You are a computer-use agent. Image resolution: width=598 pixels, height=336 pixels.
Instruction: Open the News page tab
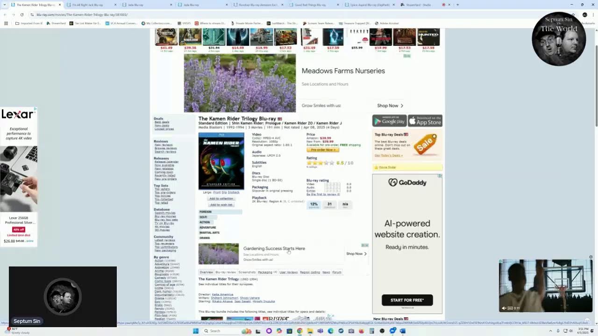pos(326,272)
